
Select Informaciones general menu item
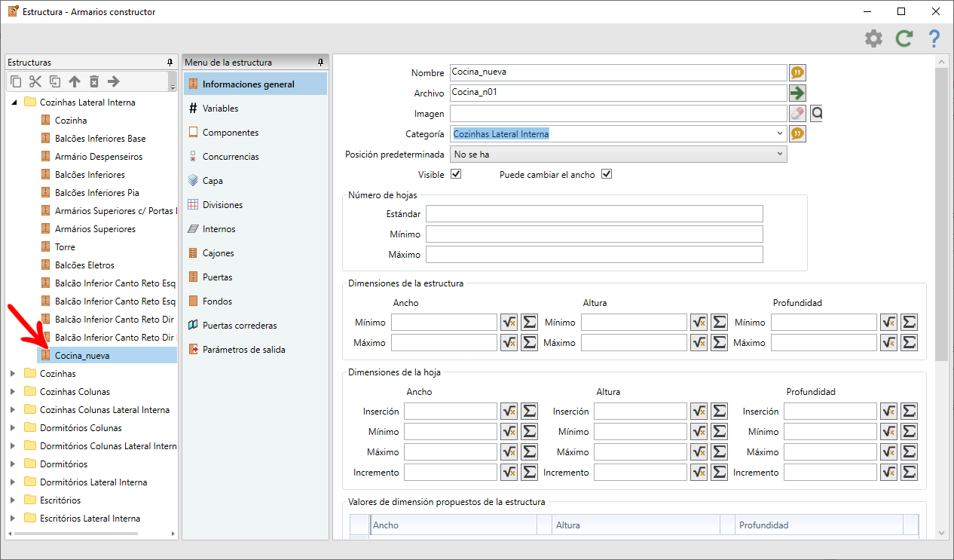click(x=255, y=84)
